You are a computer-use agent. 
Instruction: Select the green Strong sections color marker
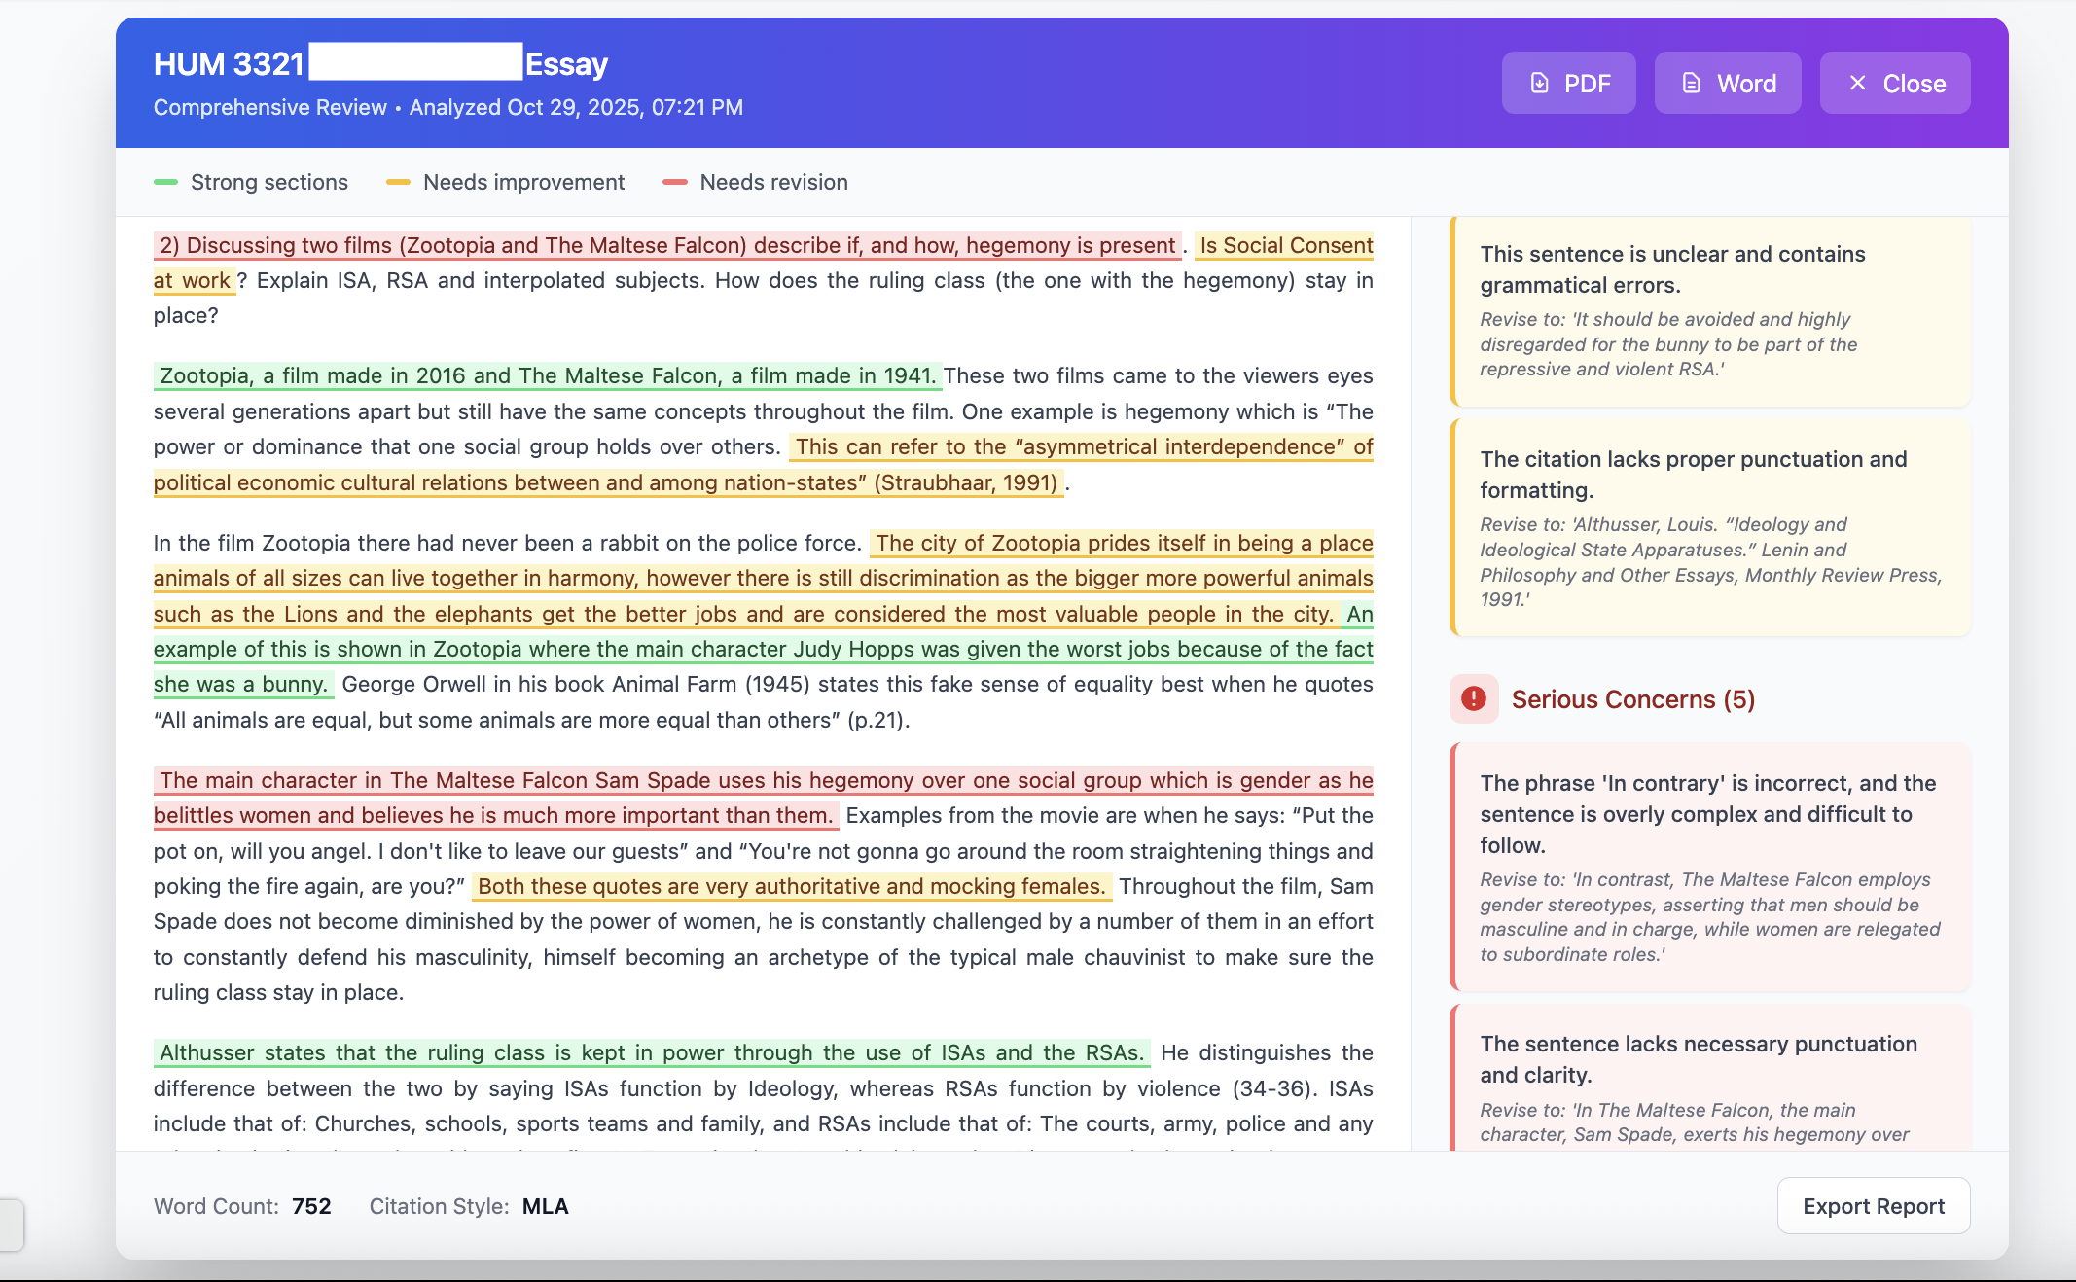(x=167, y=182)
